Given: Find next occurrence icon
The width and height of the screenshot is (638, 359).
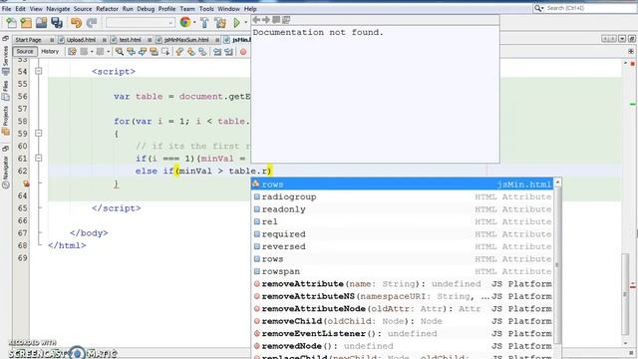Looking at the screenshot, I should 143,52.
